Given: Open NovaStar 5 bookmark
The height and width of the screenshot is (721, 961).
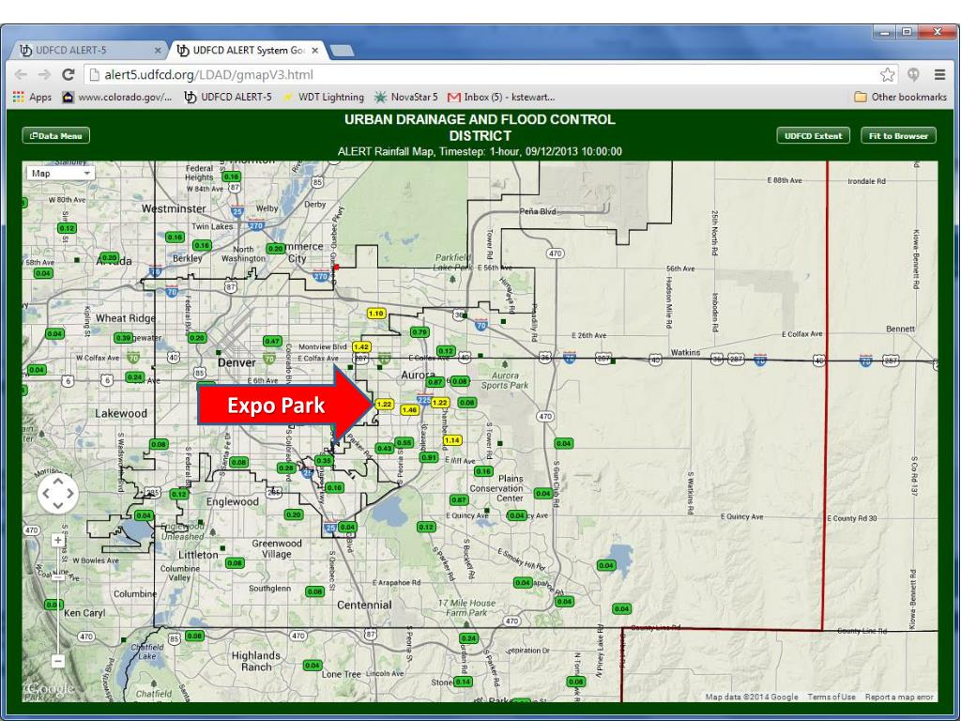Looking at the screenshot, I should point(406,97).
